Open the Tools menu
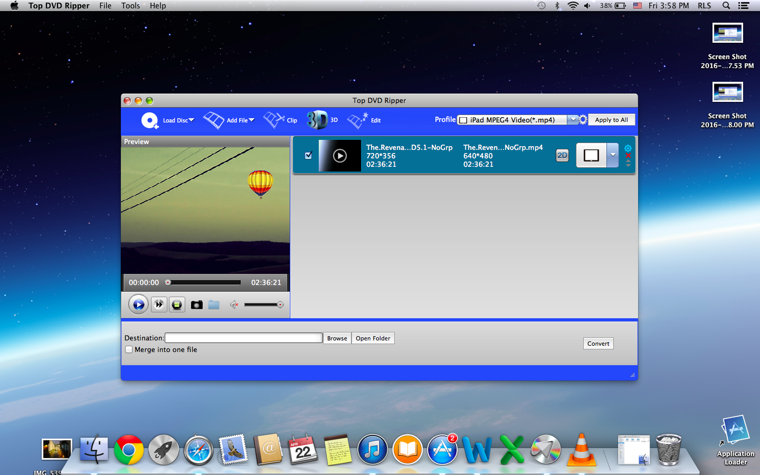 (131, 6)
